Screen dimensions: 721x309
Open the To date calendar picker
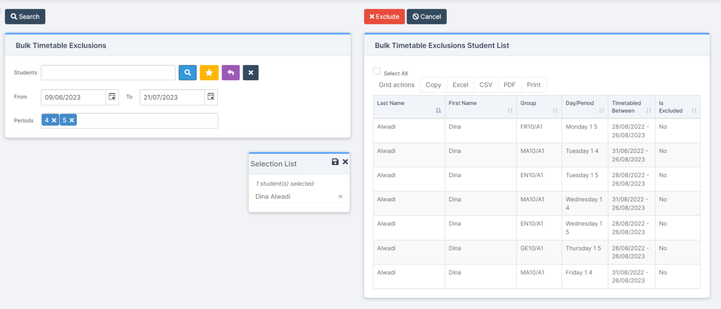pyautogui.click(x=211, y=97)
